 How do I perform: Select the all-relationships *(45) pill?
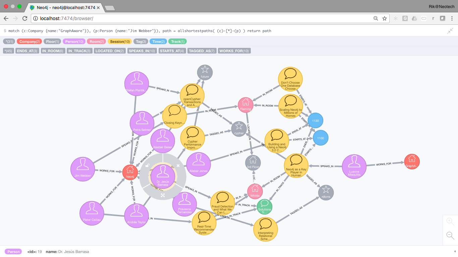[x=8, y=51]
